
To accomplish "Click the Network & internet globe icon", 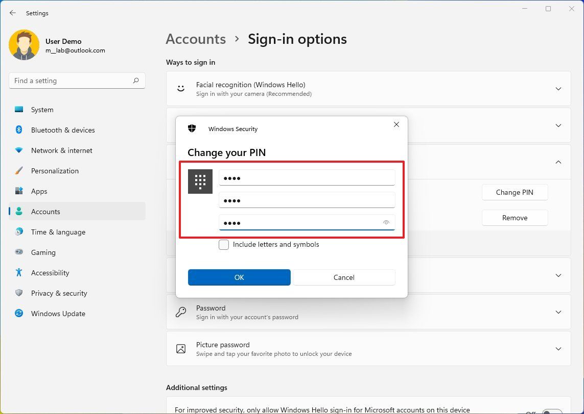I will (18, 150).
